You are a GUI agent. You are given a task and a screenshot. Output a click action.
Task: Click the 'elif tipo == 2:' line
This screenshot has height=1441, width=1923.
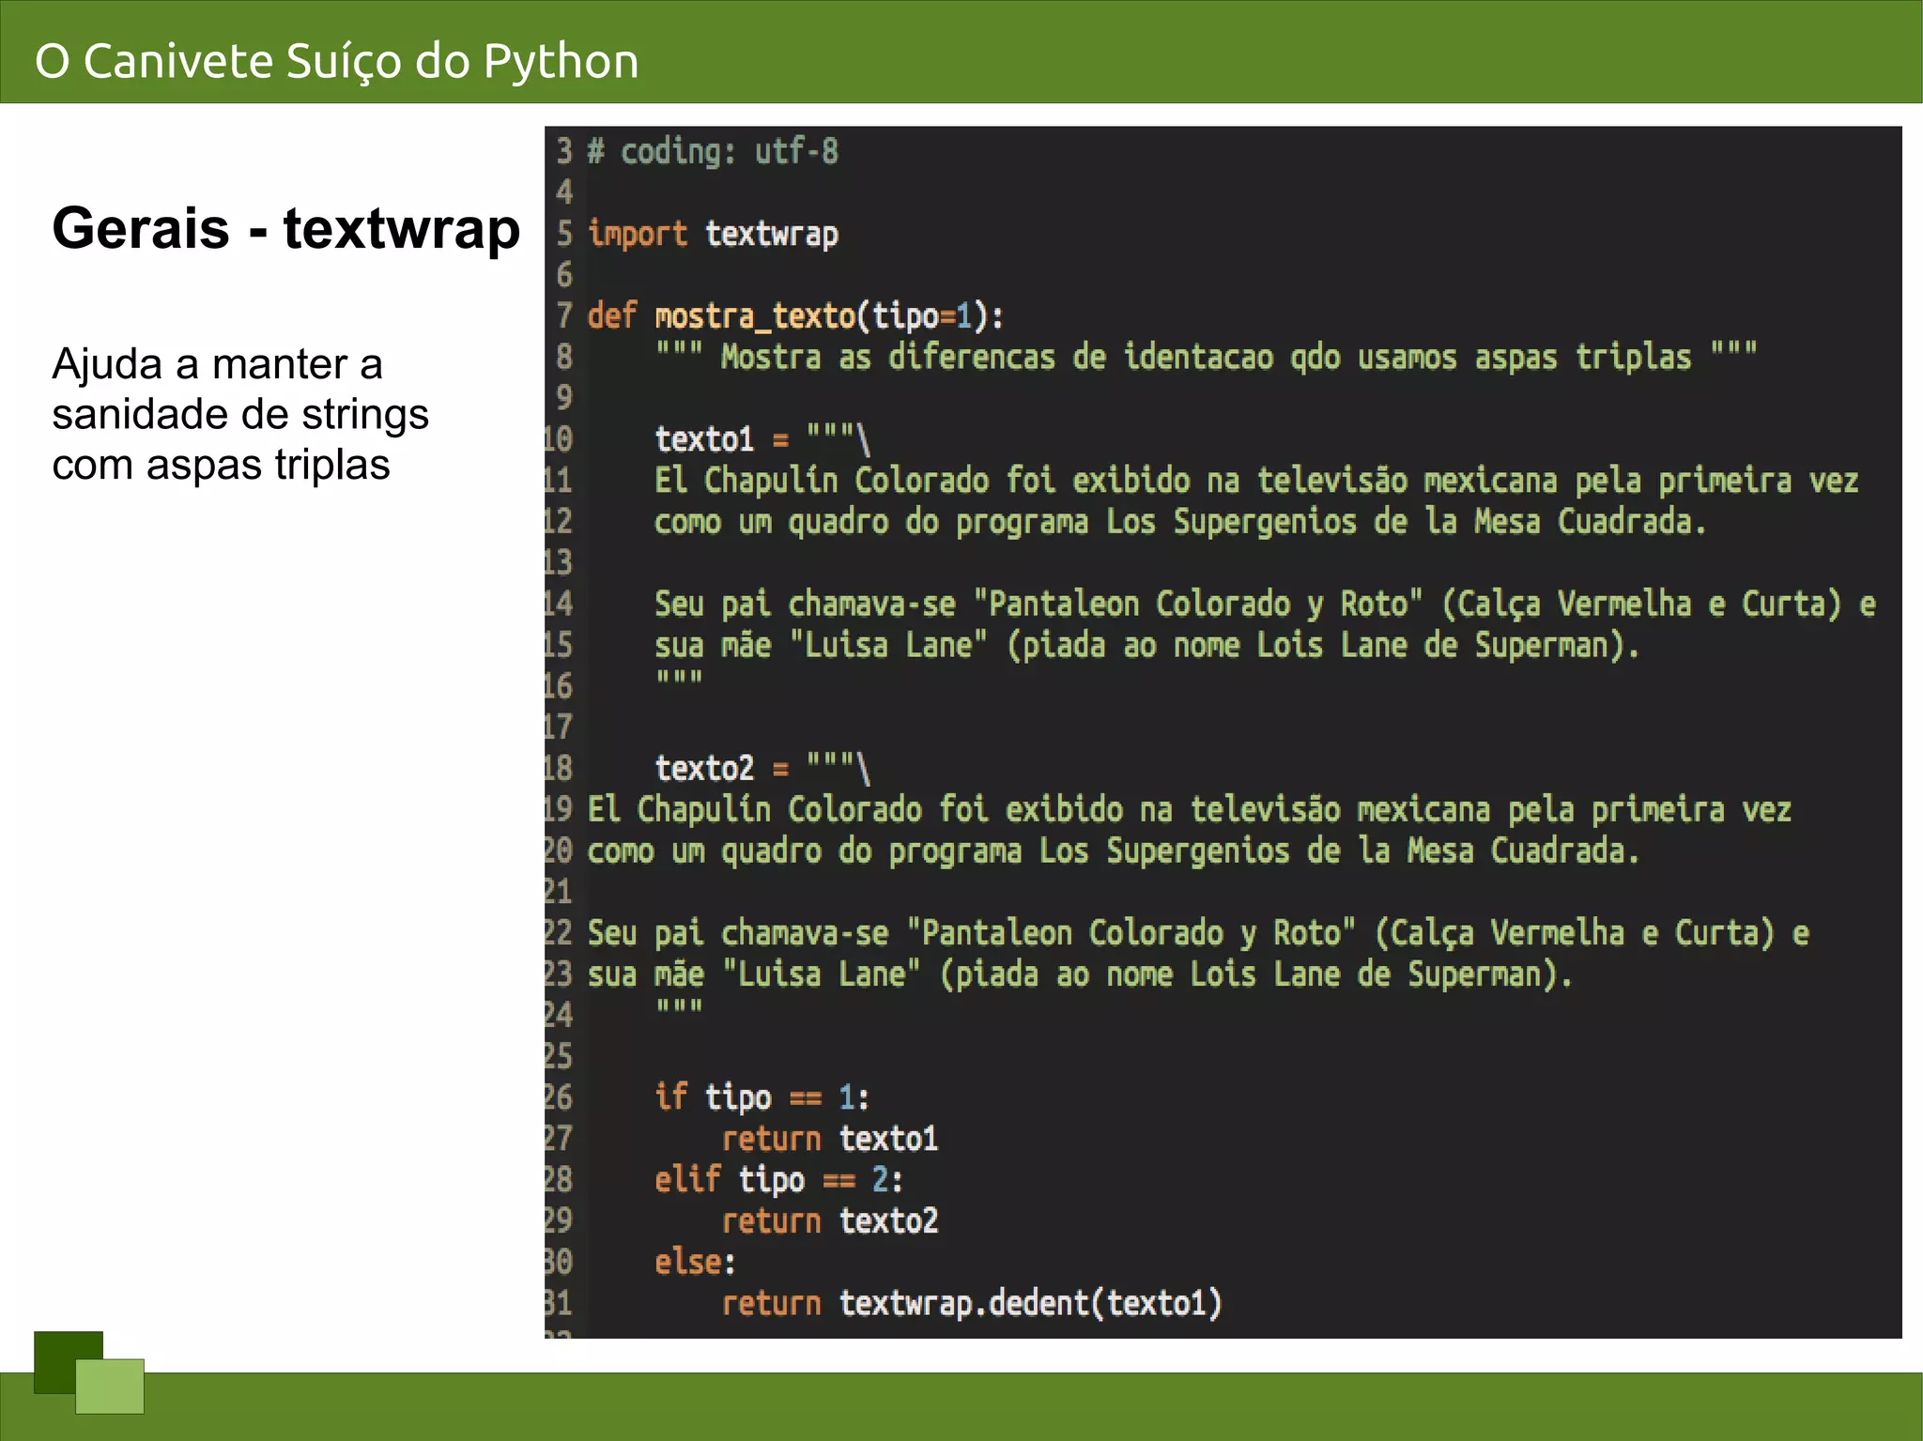pyautogui.click(x=779, y=1180)
